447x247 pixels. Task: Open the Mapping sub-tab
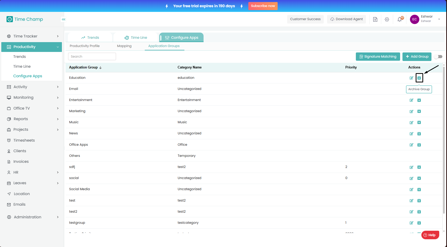click(x=124, y=46)
